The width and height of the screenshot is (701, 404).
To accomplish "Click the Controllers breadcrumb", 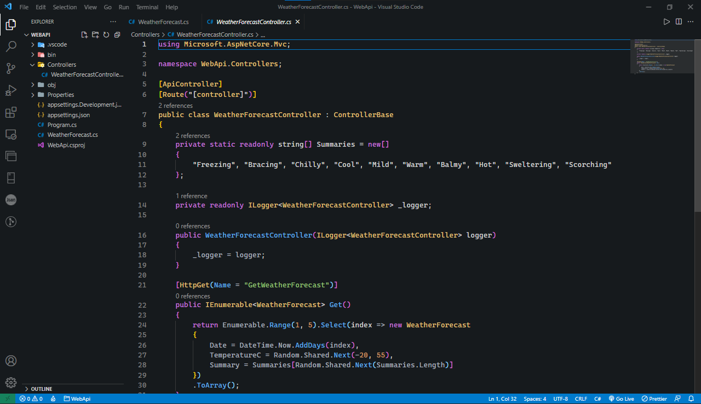I will click(145, 34).
